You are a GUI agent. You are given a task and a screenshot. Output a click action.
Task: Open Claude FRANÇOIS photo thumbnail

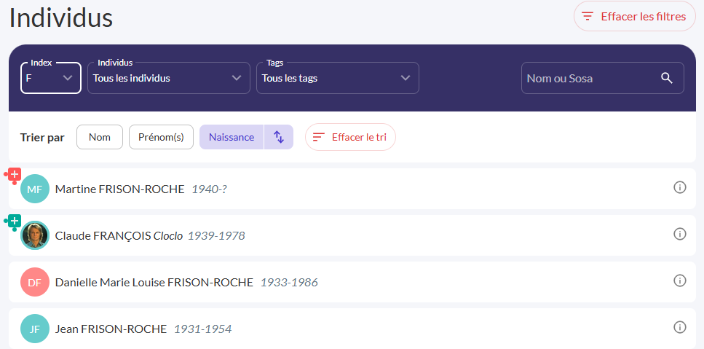click(35, 235)
